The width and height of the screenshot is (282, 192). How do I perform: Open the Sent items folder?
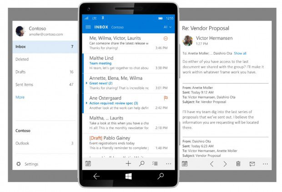(24, 84)
